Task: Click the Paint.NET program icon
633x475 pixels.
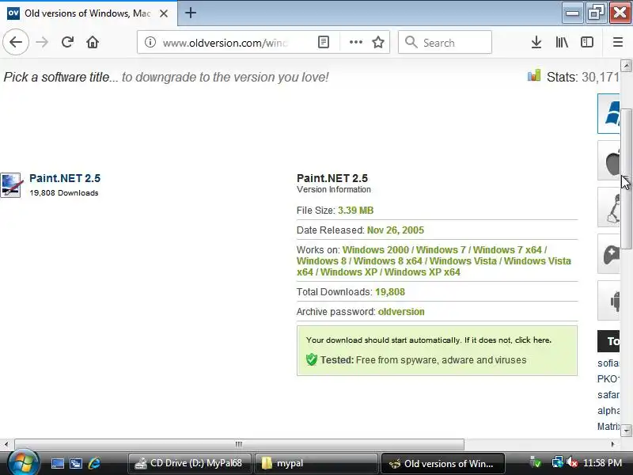Action: point(10,185)
